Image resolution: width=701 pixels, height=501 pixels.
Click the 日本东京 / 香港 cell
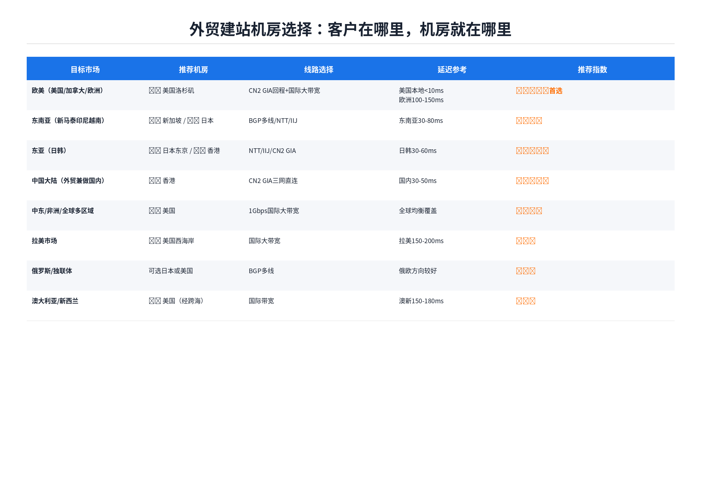click(185, 151)
